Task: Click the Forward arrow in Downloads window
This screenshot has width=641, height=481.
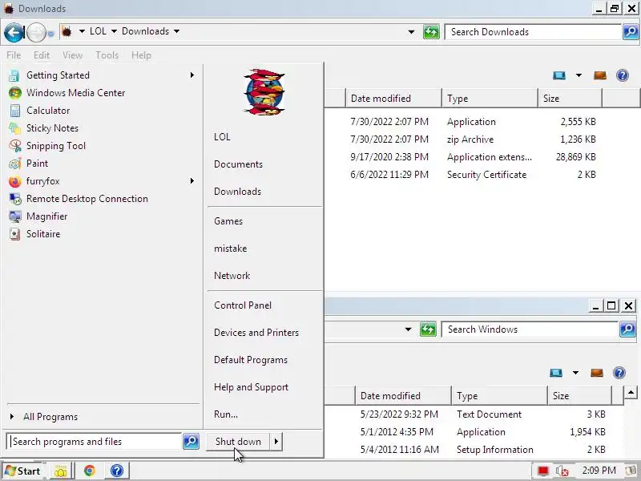Action: [x=36, y=32]
